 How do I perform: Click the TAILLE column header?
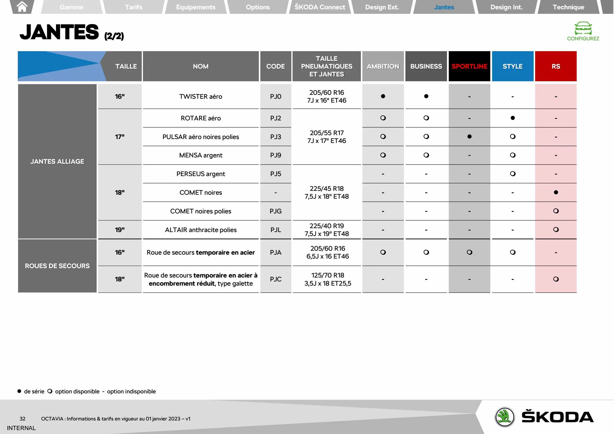[x=126, y=66]
